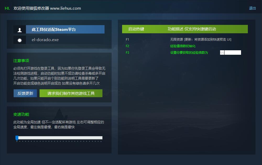Click 请求我们制作其他游戏工具 green button
Screen dimensions: 262x165
click(71, 93)
